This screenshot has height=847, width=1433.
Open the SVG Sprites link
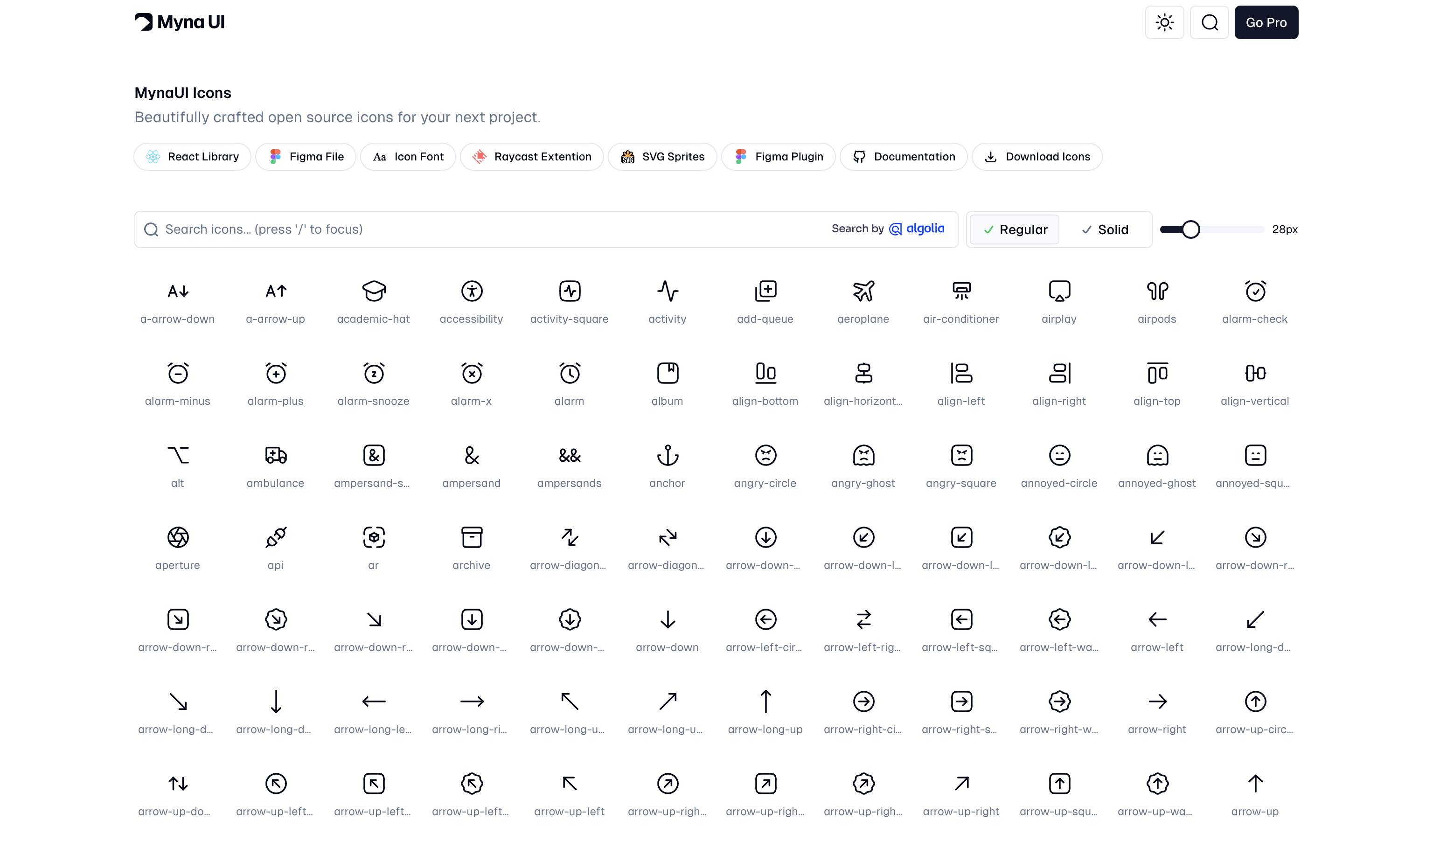[662, 156]
